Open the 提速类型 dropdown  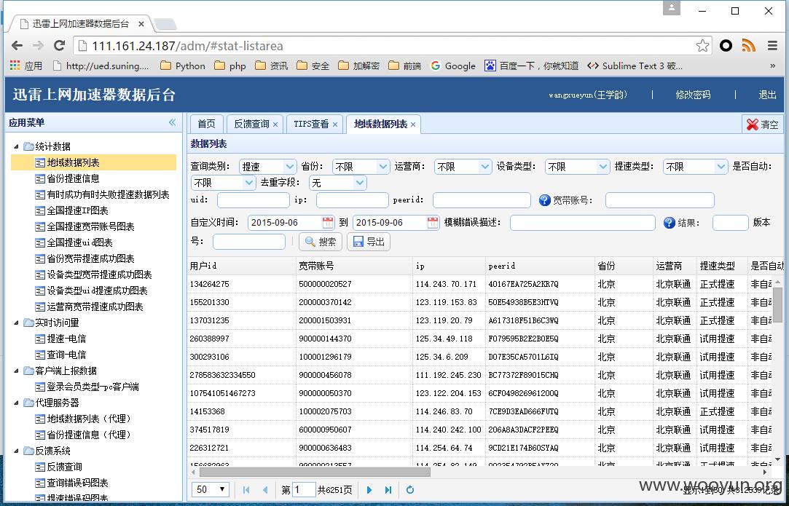point(721,167)
